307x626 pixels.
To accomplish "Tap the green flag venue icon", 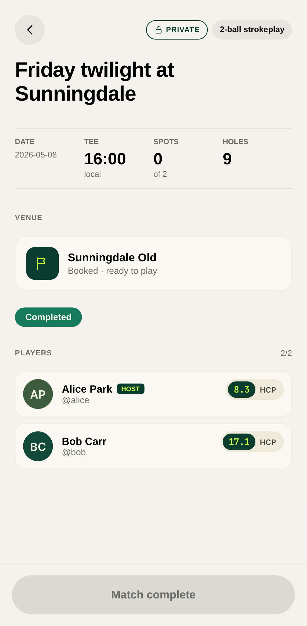I will click(42, 264).
